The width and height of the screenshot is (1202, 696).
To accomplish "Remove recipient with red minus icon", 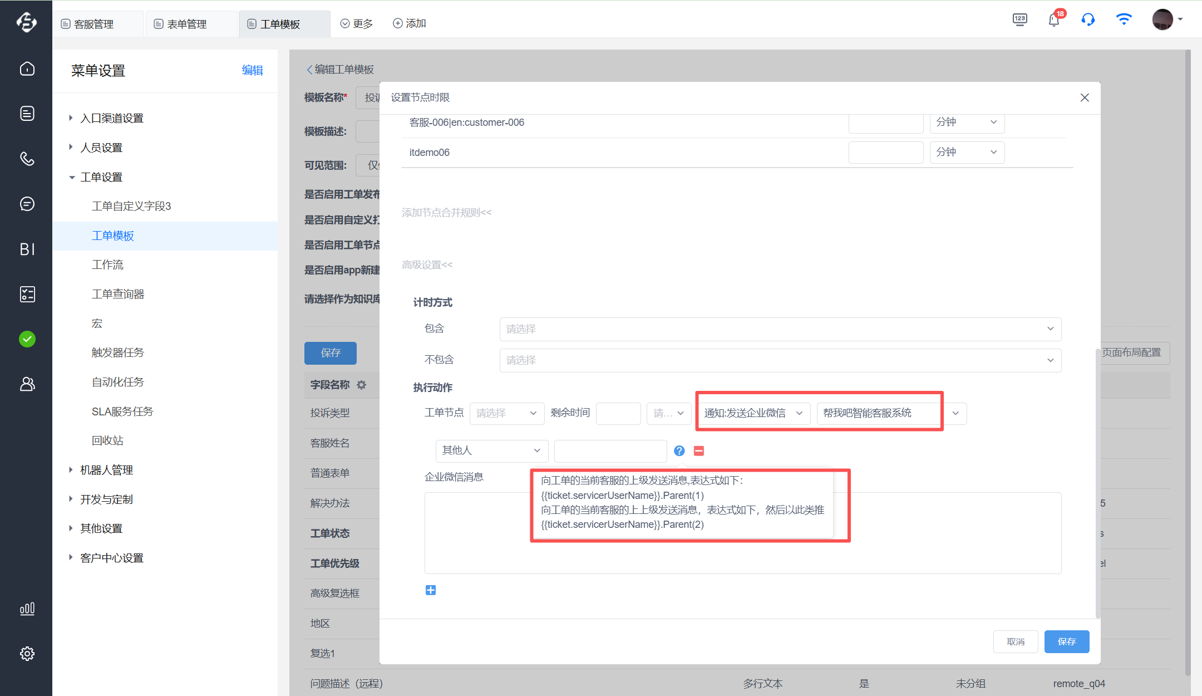I will (699, 450).
